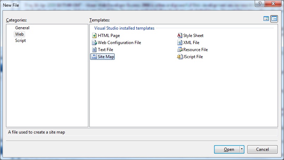The height and width of the screenshot is (160, 284).
Task: Switch to large icons view
Action: (x=266, y=19)
